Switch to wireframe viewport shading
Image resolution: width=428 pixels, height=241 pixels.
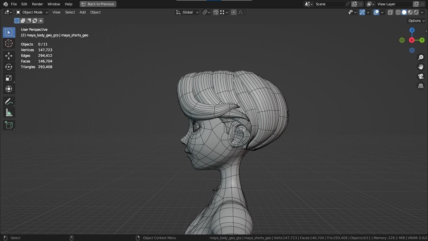(398, 12)
